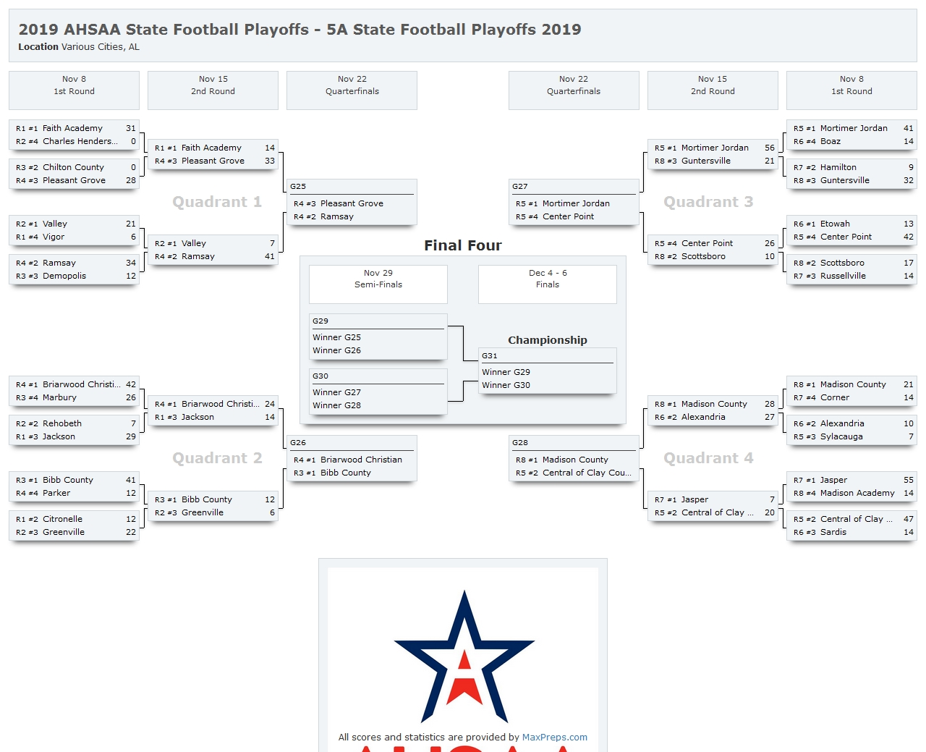Open the G28 Madison County quarterfinal
Screen dimensions: 926x752
coord(574,458)
